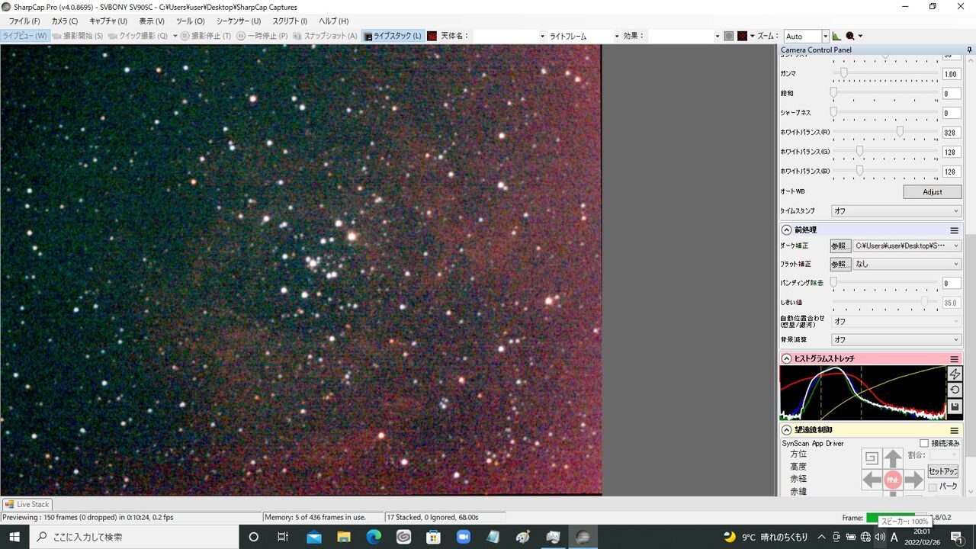Click 一時停止 (P) pause button
This screenshot has height=549, width=976.
click(x=262, y=36)
